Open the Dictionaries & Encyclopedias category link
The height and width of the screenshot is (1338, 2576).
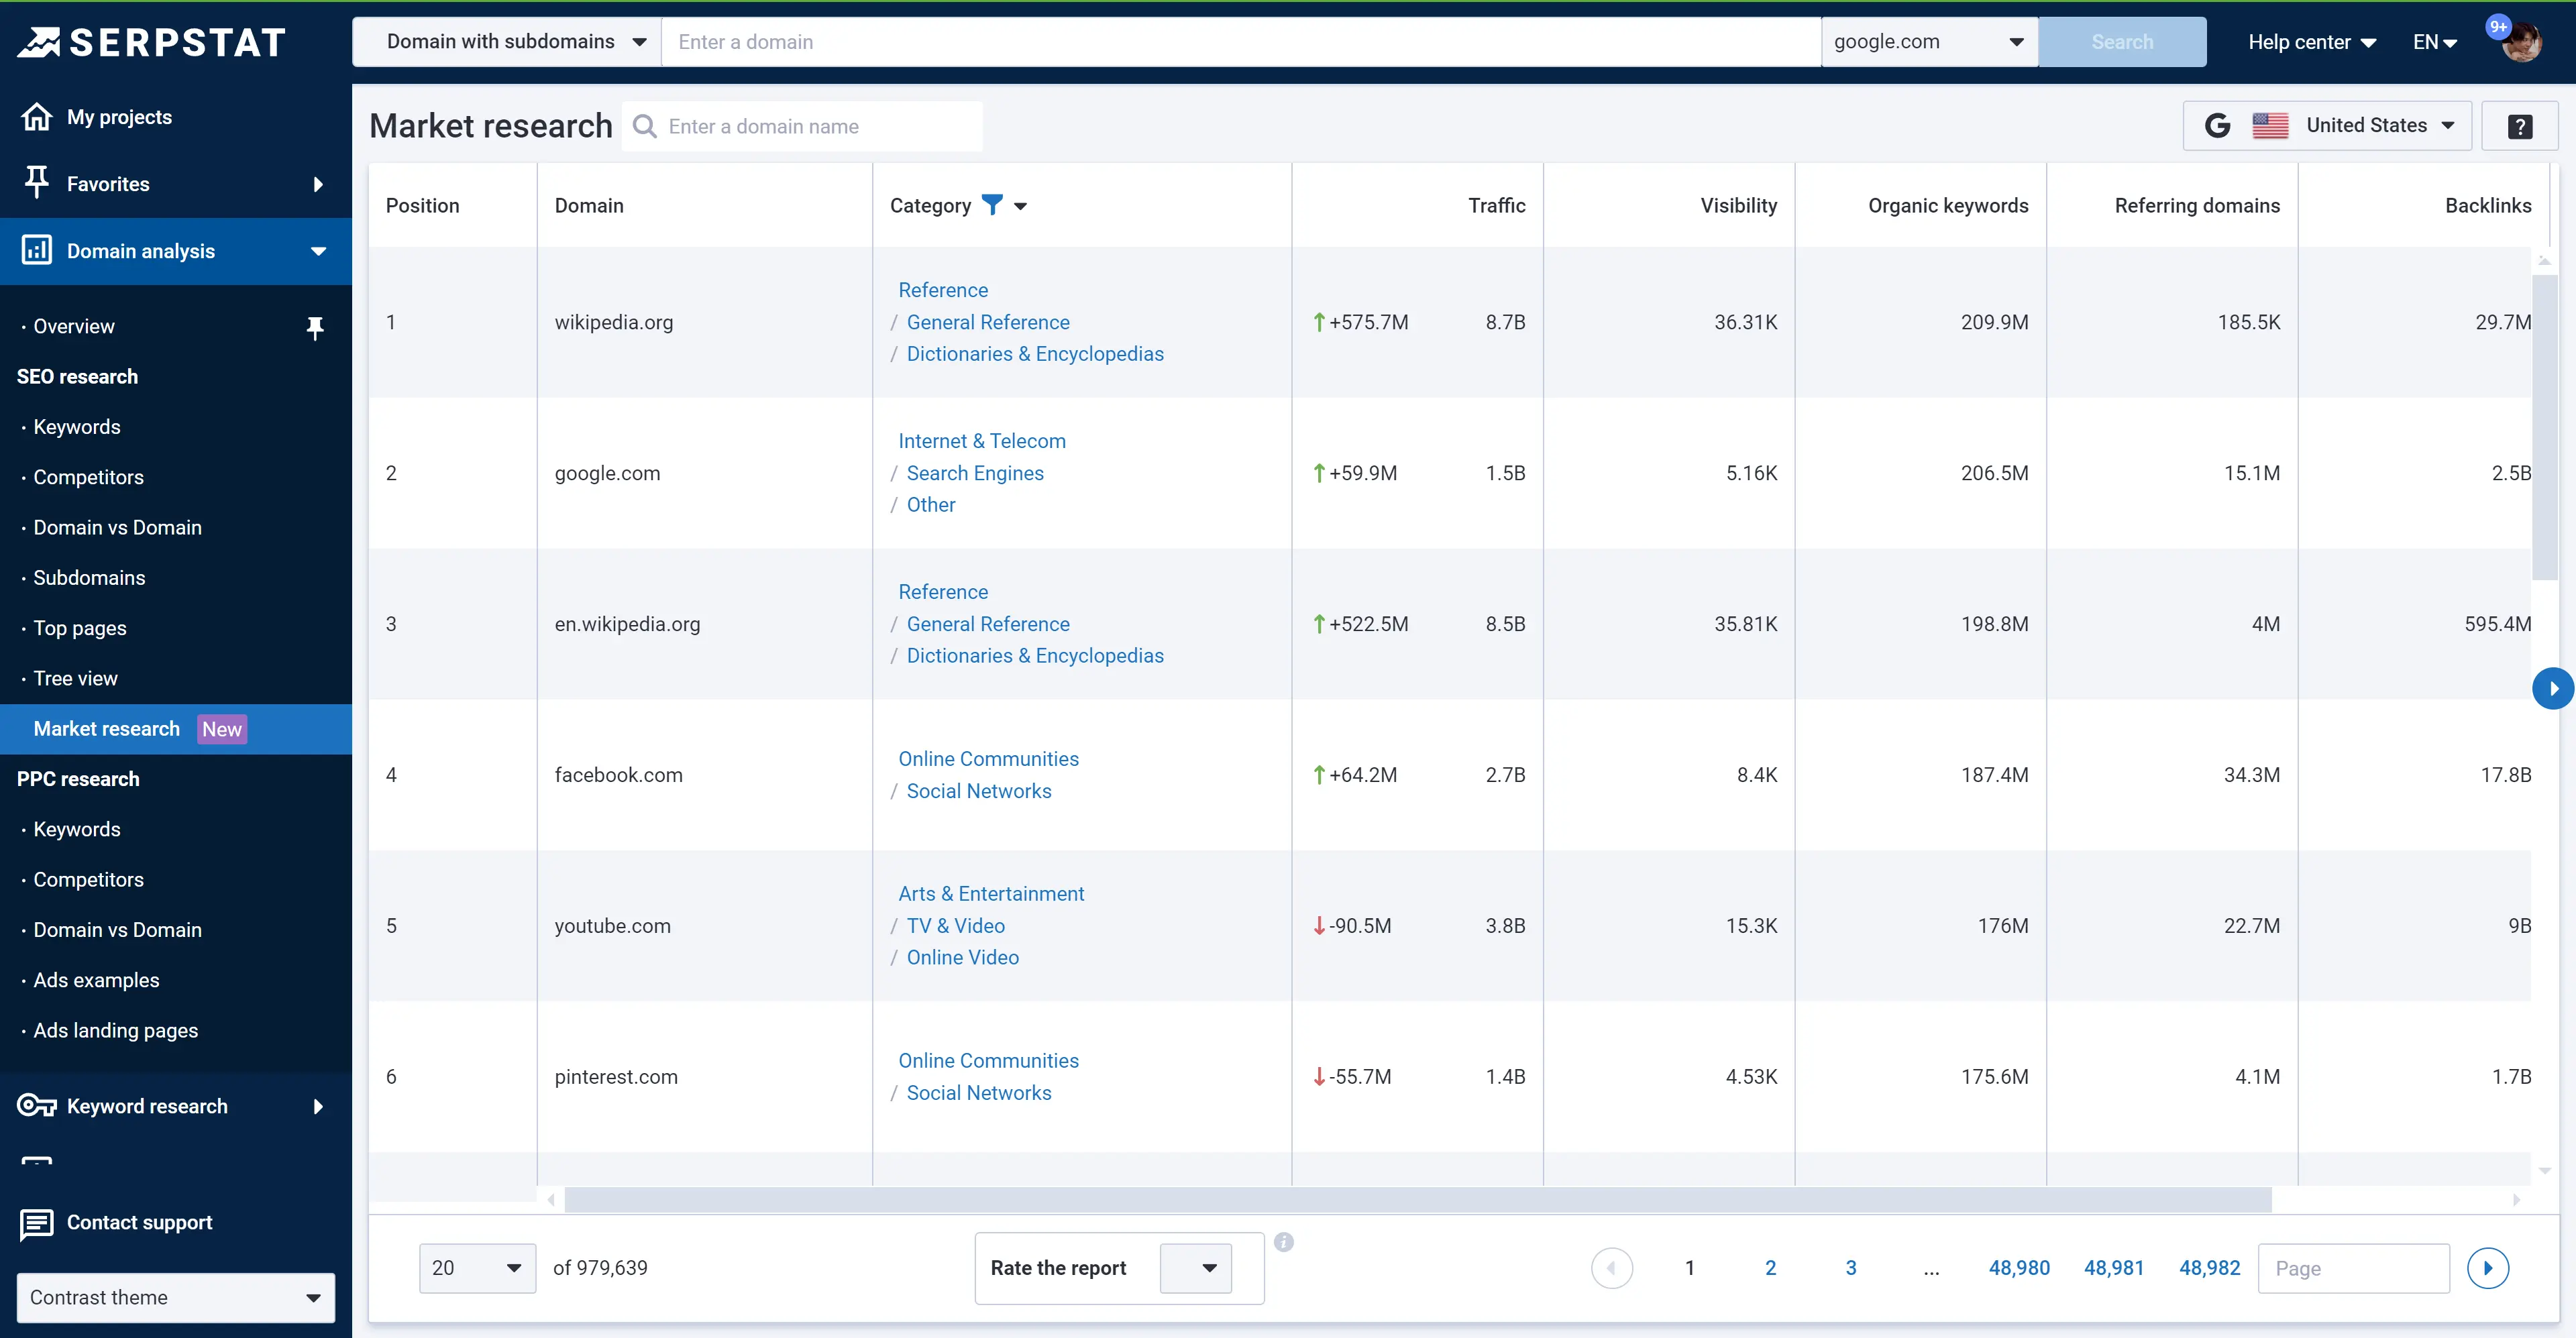1034,353
